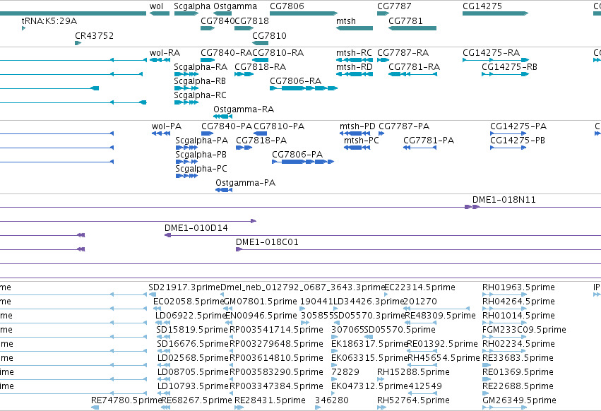Select EST RH01963.5prime

(x=518, y=287)
